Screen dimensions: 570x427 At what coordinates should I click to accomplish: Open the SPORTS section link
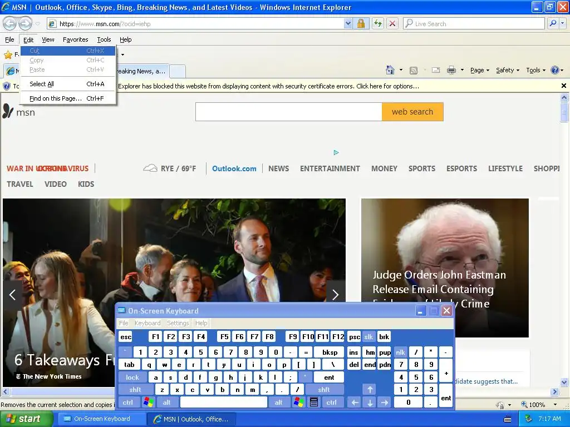click(422, 168)
